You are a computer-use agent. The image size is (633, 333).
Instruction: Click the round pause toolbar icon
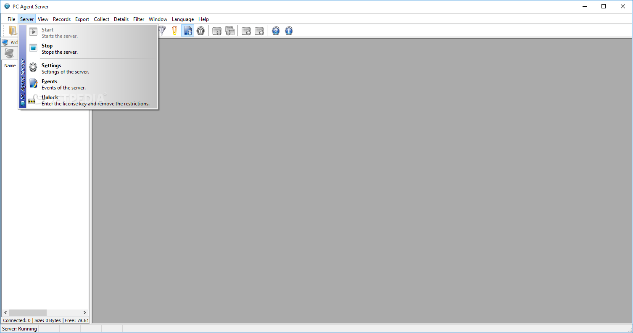tap(200, 31)
